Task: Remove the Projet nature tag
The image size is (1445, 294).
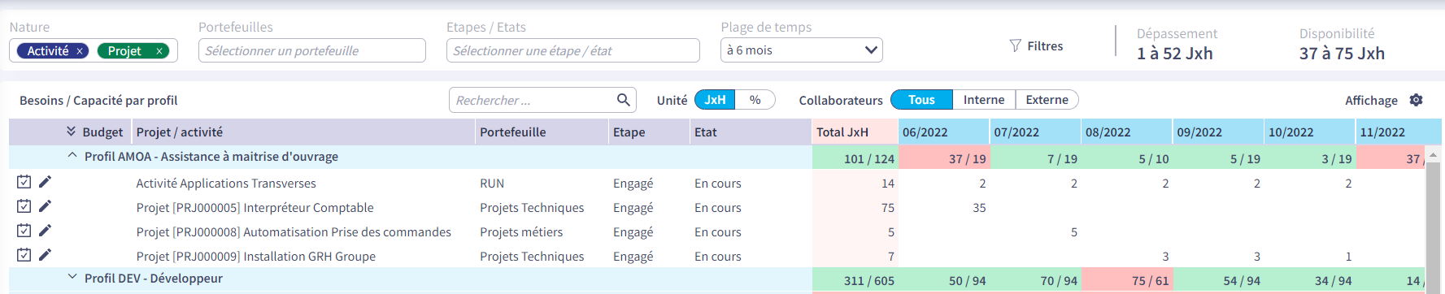Action: pyautogui.click(x=159, y=51)
